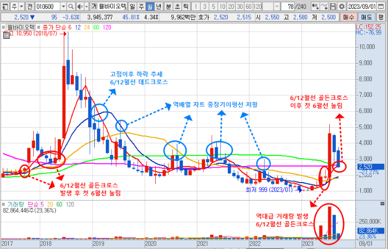Screen dimensions: 388x249
Task: Click the current price 2,520 in the info bar
Action: [x=21, y=17]
